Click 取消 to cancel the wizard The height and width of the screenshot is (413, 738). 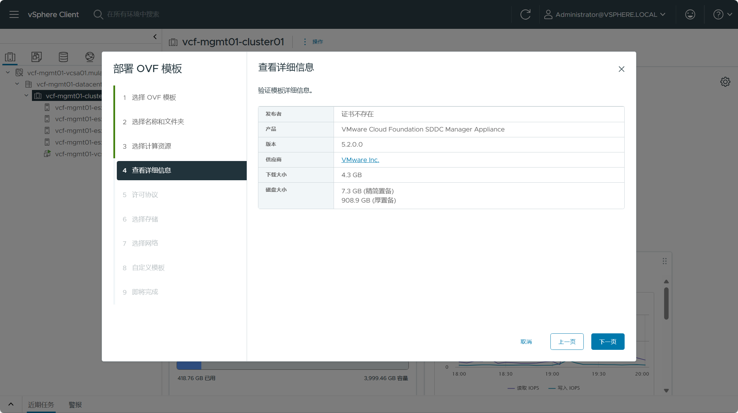click(526, 342)
